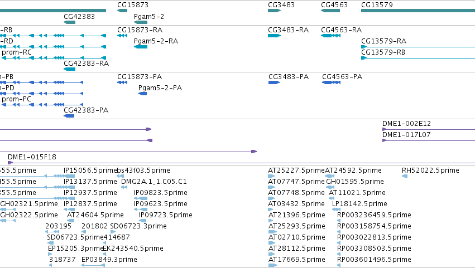Click EST IP12837.5prime

click(90, 204)
